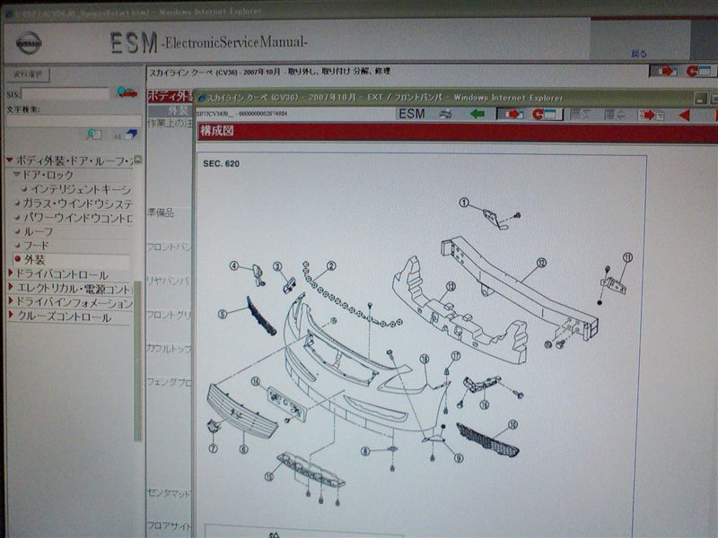This screenshot has height=538, width=718.
Task: Collapse the ドア・ロック tree node
Action: tap(17, 174)
